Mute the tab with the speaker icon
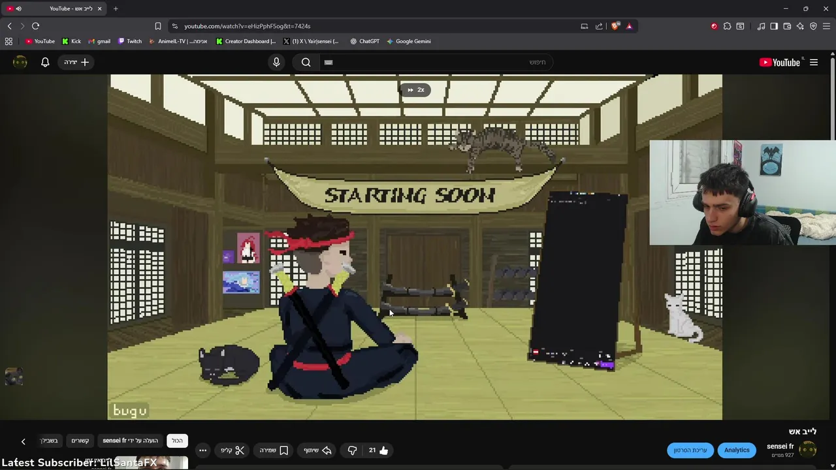Image resolution: width=836 pixels, height=470 pixels. click(18, 8)
